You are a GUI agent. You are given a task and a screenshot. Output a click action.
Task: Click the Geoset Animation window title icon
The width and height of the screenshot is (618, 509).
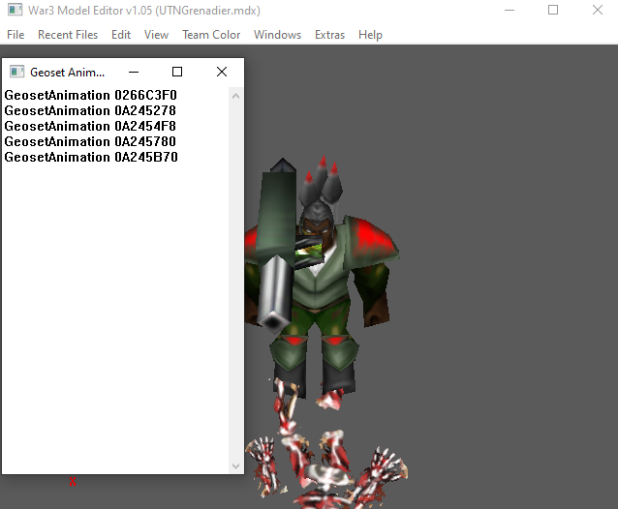(x=16, y=72)
